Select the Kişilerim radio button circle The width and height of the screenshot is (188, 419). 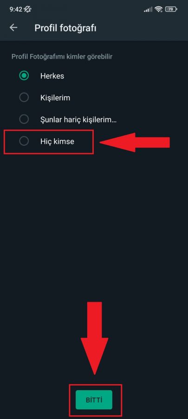tap(24, 98)
